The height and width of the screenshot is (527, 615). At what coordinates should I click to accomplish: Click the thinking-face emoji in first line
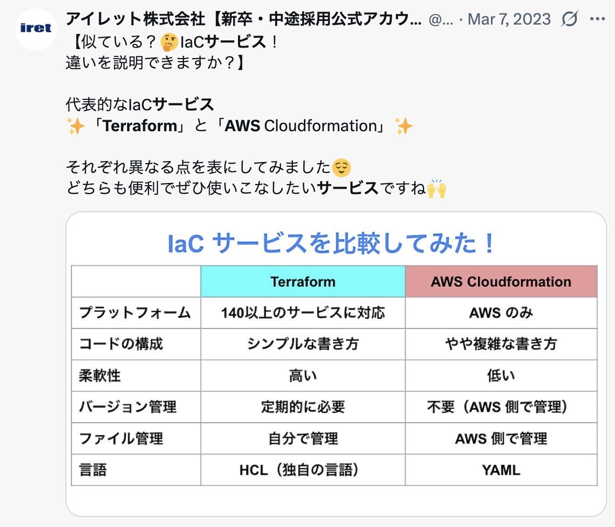coord(169,42)
